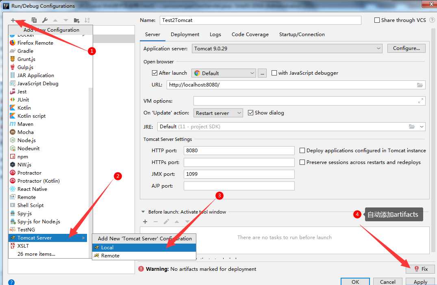The height and width of the screenshot is (285, 437).
Task: Click the Copy Configuration icon in toolbar
Action: 34,20
